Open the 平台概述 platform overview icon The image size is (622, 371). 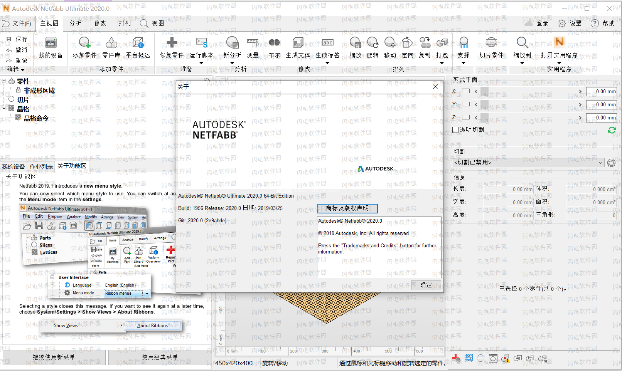pos(138,43)
